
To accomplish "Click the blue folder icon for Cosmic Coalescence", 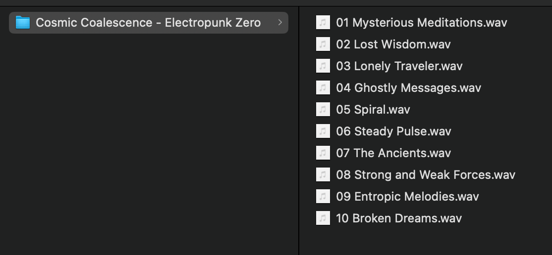I will pos(23,22).
